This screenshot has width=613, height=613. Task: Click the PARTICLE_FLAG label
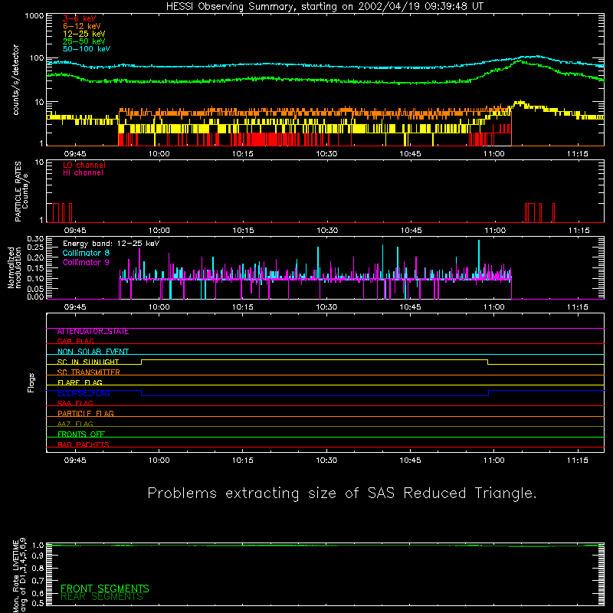[x=86, y=414]
